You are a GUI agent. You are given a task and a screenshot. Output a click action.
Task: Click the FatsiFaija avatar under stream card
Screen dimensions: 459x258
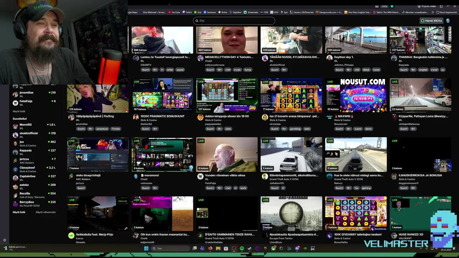(200, 176)
